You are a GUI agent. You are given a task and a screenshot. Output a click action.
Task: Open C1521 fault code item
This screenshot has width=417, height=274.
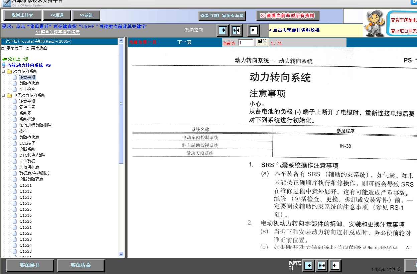25,227
